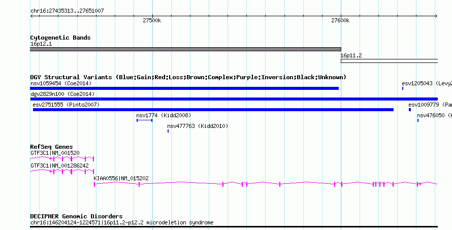Select the 27600k ruler position marker

340,20
